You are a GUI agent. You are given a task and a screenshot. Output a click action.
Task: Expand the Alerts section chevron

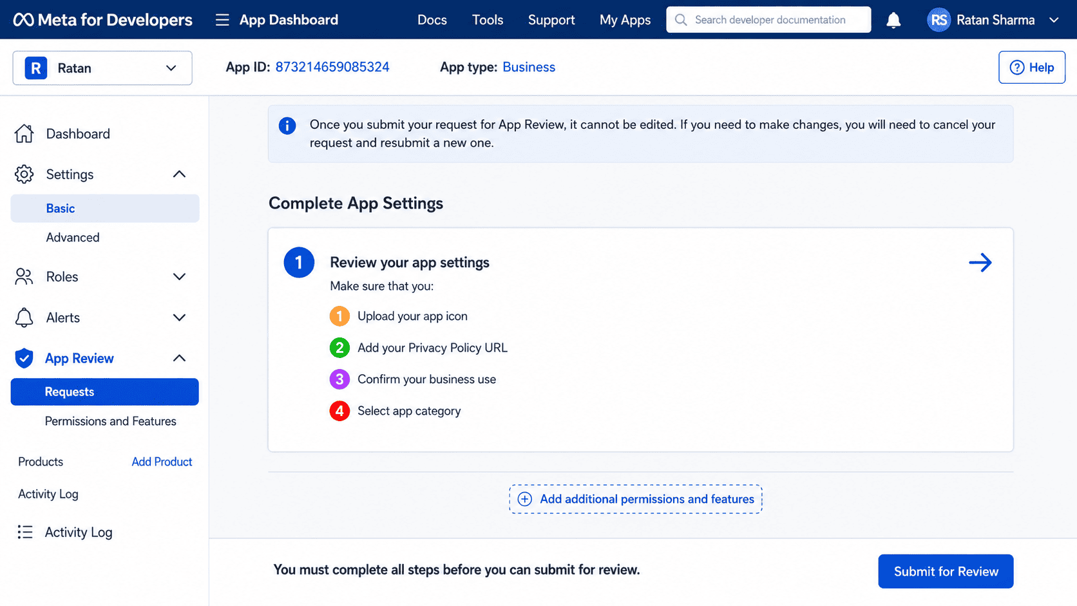(x=179, y=317)
